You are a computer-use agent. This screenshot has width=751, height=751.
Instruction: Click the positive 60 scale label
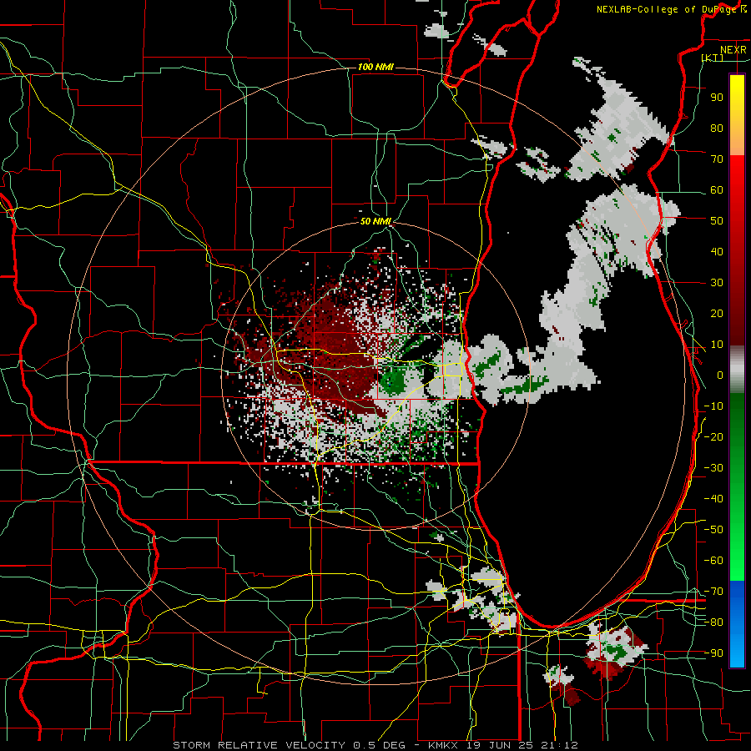pos(717,190)
